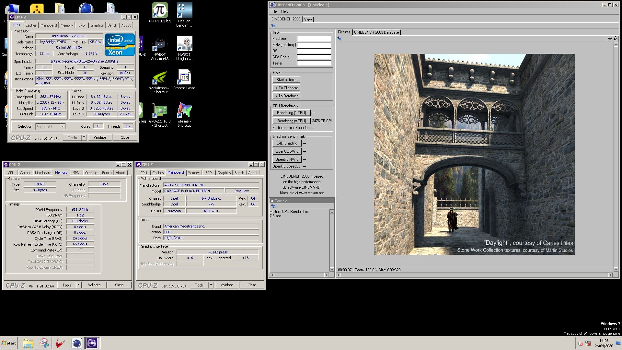Open About tab in Mainboard CPU-Z window

coord(253,173)
